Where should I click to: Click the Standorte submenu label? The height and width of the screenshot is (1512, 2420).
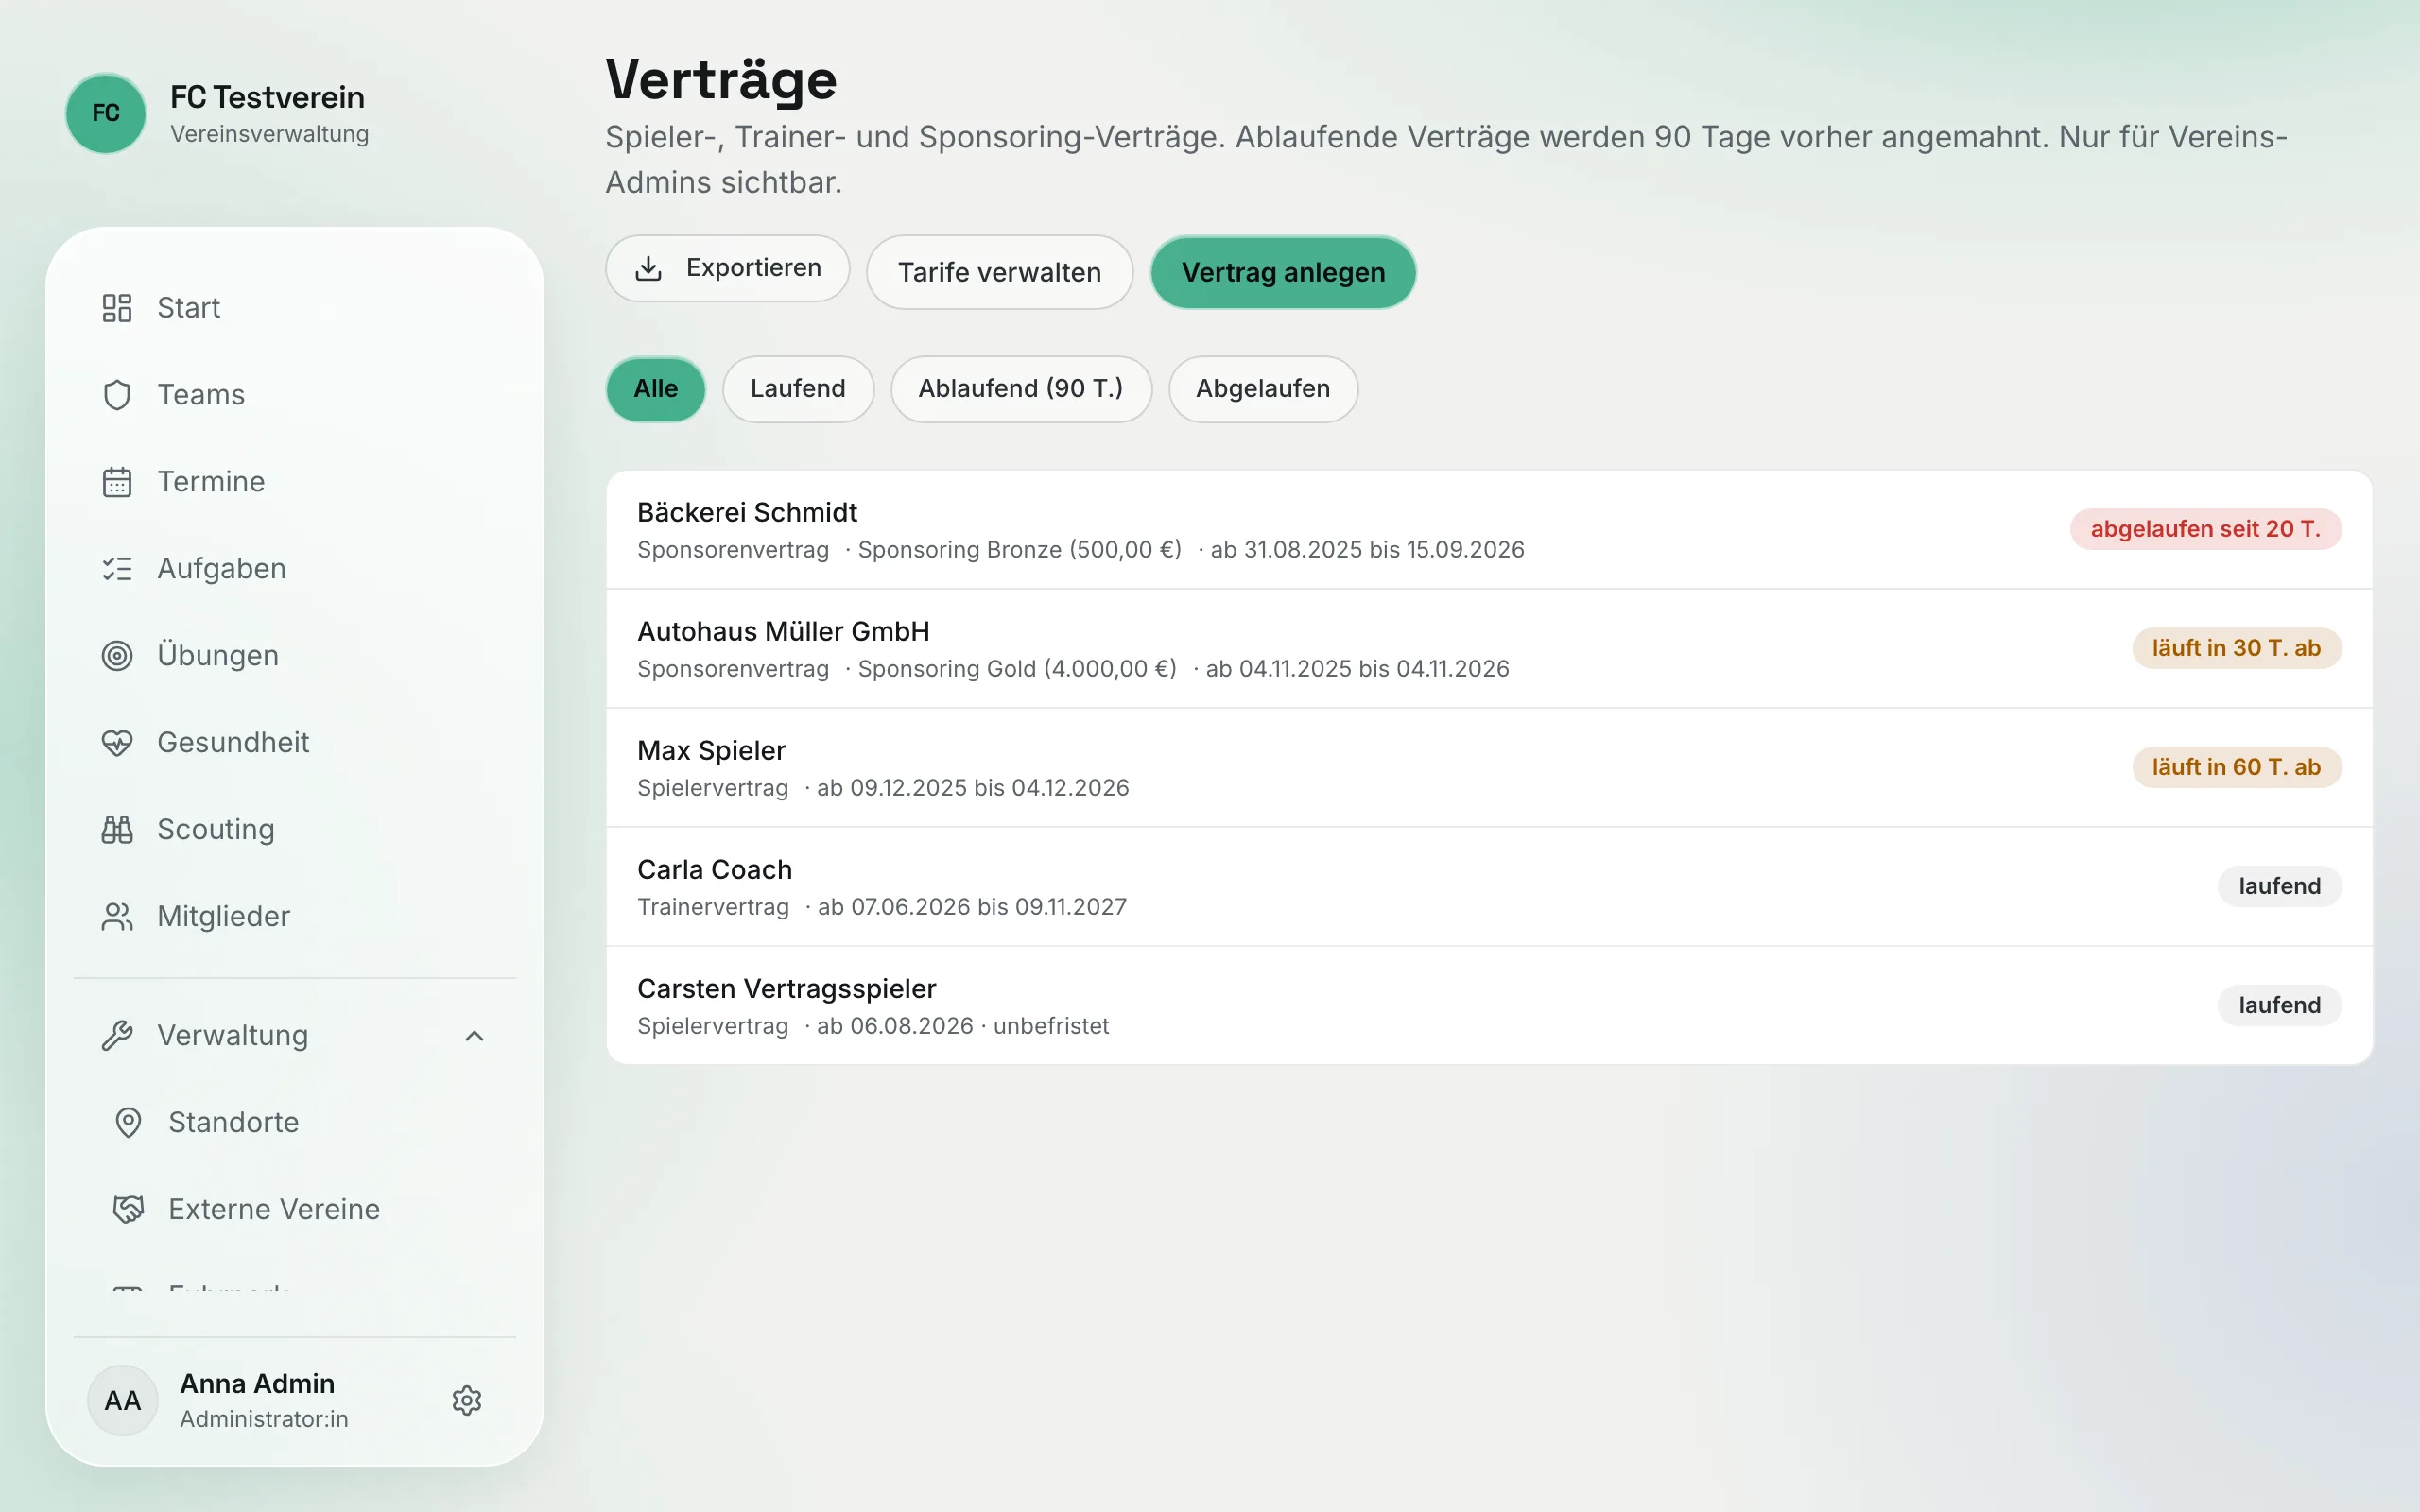[234, 1123]
